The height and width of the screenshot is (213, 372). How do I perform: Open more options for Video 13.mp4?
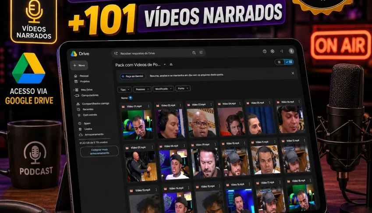pyautogui.click(x=156, y=190)
